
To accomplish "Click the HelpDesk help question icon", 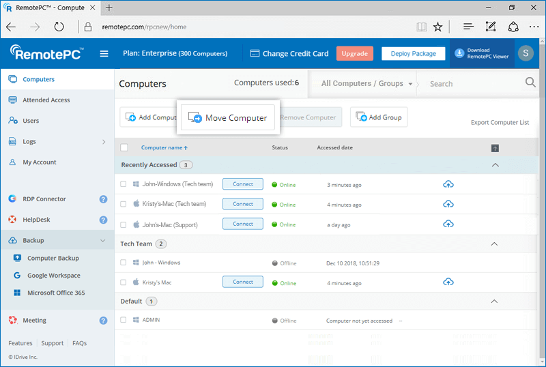I will click(x=103, y=220).
